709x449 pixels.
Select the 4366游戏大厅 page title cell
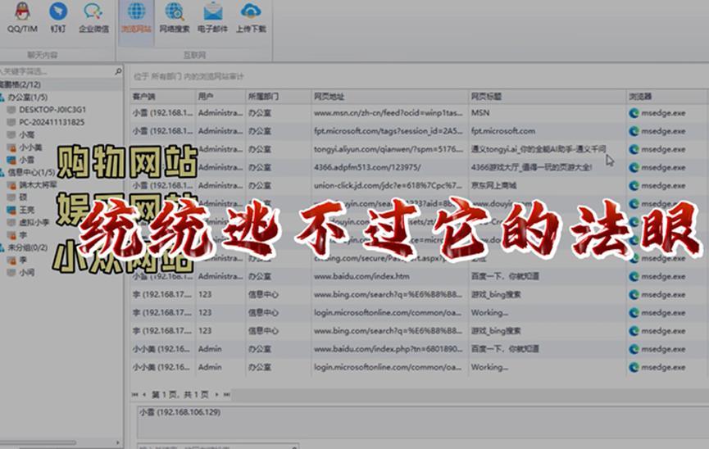[548, 167]
